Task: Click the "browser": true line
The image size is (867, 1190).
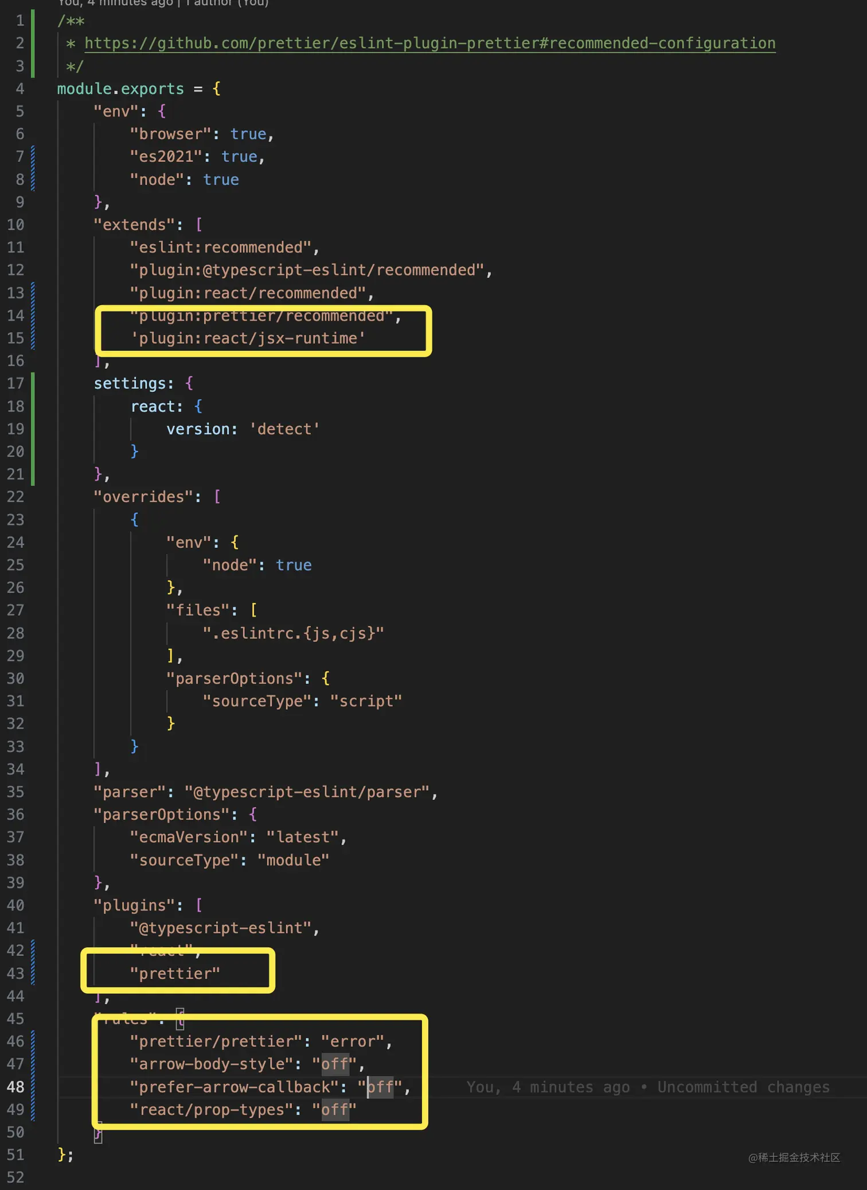Action: [202, 134]
